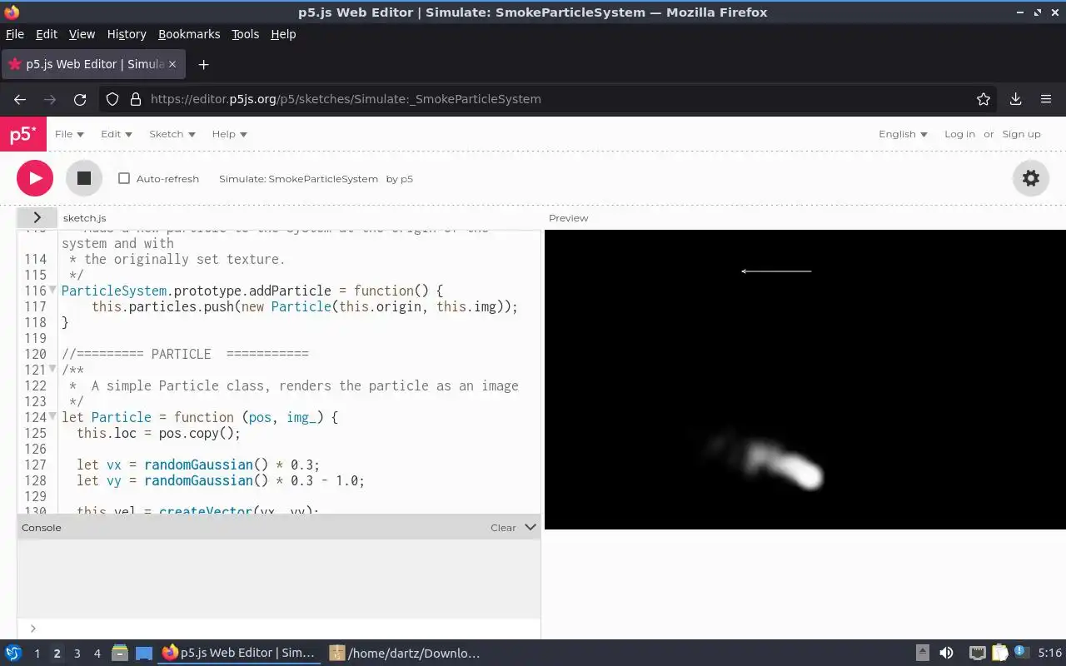Fold the comment block at line 121
This screenshot has height=666, width=1066.
coord(52,369)
